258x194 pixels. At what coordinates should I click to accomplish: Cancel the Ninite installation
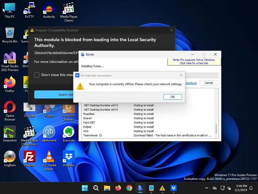209,83
